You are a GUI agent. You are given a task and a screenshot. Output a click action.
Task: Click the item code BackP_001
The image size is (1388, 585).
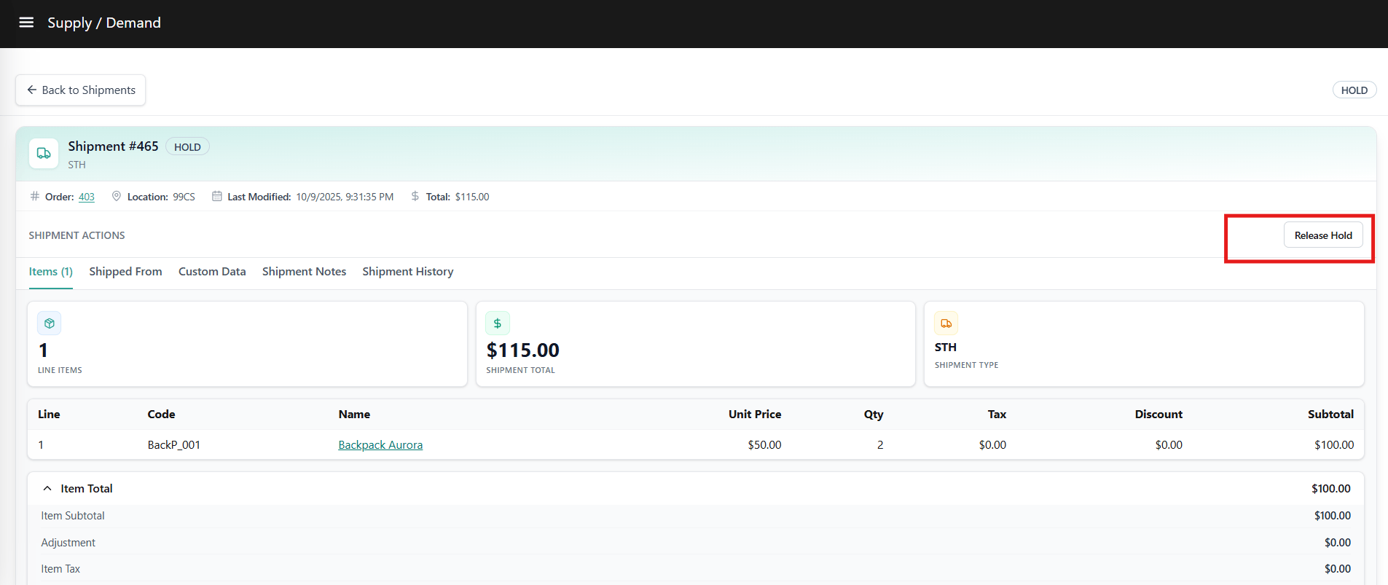coord(174,445)
